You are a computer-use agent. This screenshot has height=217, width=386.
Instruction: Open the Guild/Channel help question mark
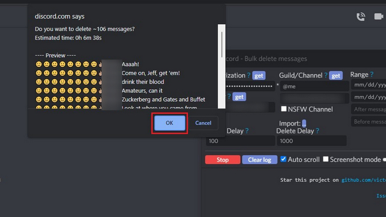pyautogui.click(x=326, y=75)
